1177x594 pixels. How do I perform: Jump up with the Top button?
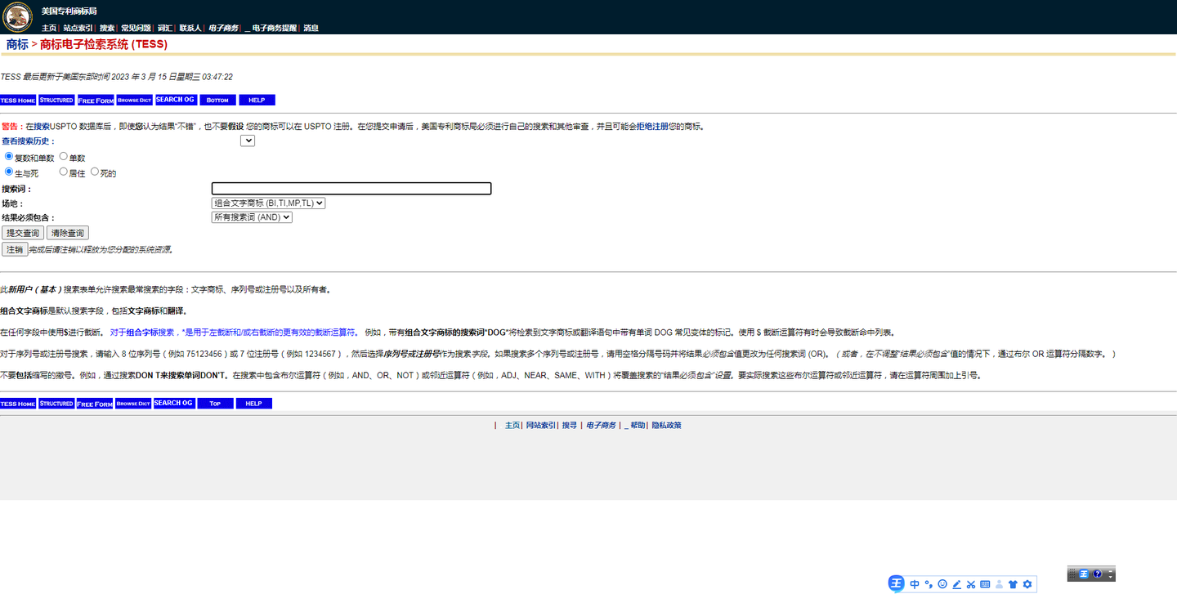215,404
